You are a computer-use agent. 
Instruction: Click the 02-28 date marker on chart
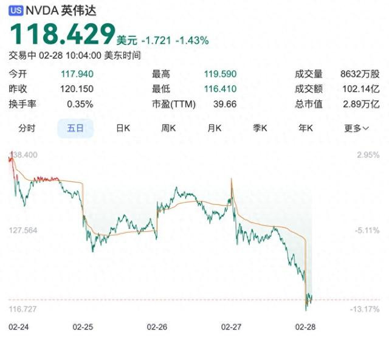[x=305, y=327]
